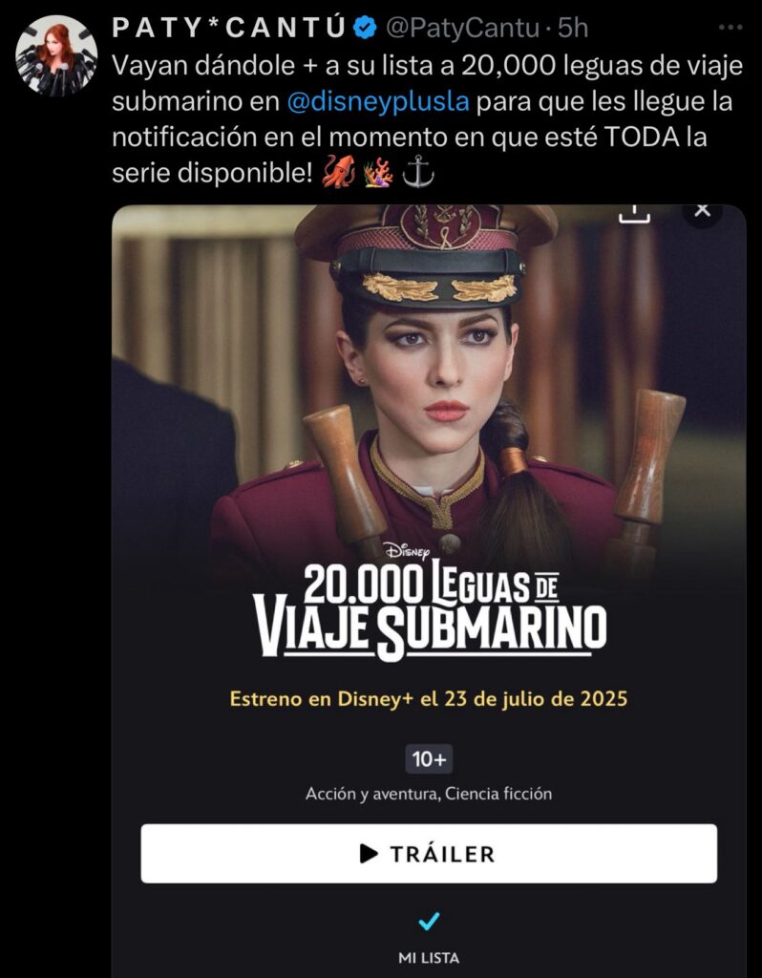762x978 pixels.
Task: Click the PATY*CANTÚ display name
Action: pos(229,28)
